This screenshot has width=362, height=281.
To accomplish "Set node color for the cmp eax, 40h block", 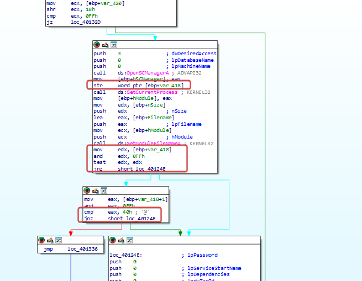I will tap(87, 190).
